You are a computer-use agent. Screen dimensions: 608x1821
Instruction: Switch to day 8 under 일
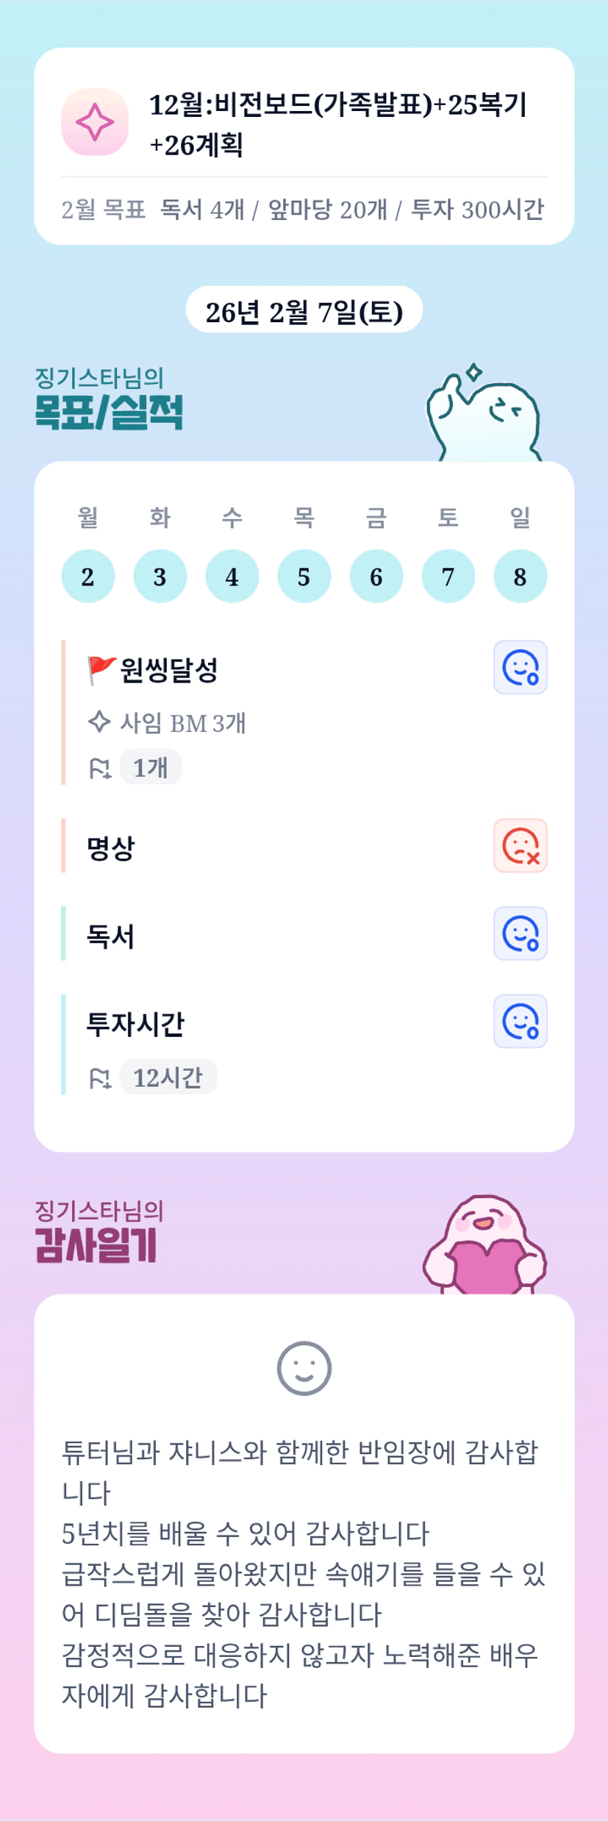point(520,577)
